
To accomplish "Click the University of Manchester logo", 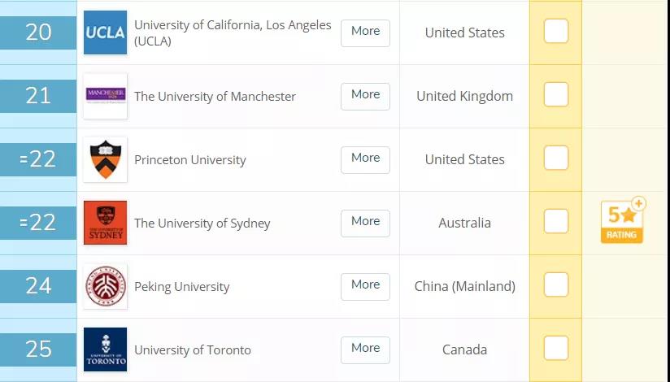I will point(106,96).
